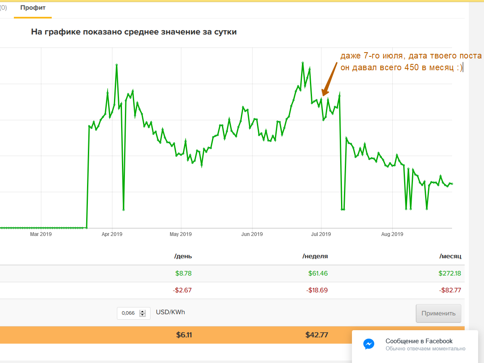Click the "Mar 2019" axis label
The height and width of the screenshot is (363, 484).
pyautogui.click(x=41, y=234)
